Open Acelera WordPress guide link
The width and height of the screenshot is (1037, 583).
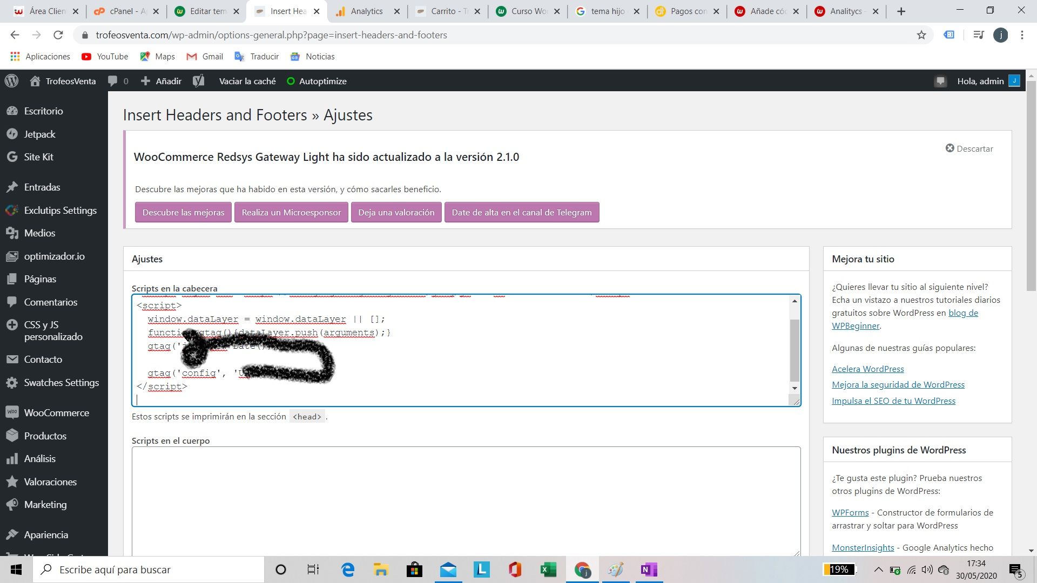coord(867,369)
